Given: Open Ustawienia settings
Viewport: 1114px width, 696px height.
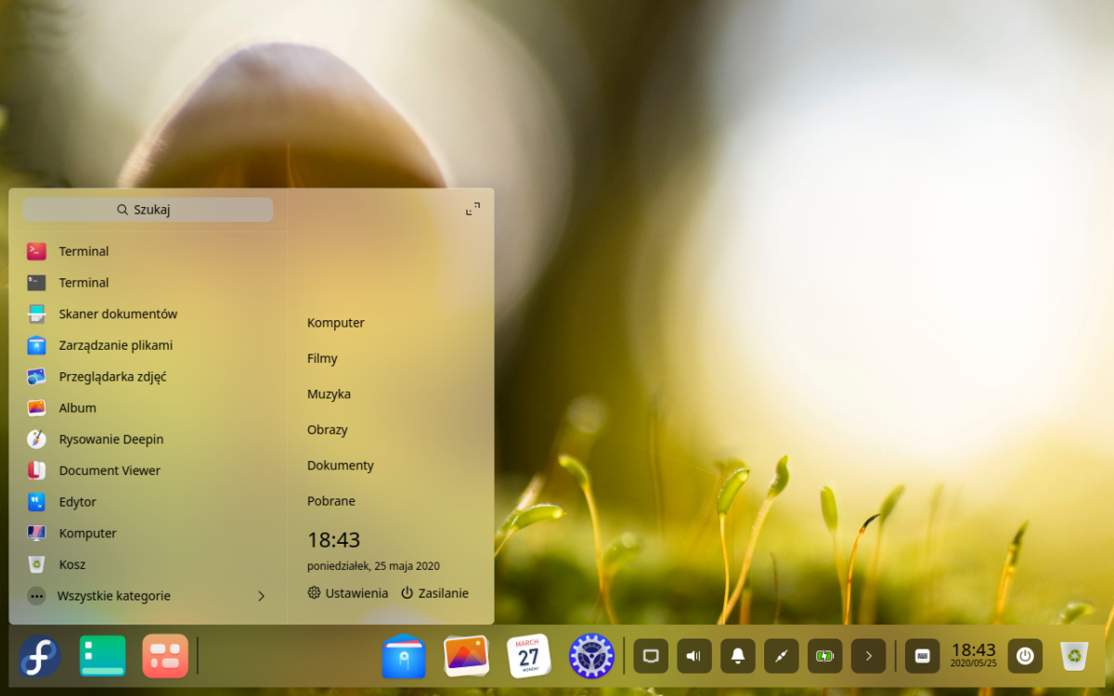Looking at the screenshot, I should [347, 593].
